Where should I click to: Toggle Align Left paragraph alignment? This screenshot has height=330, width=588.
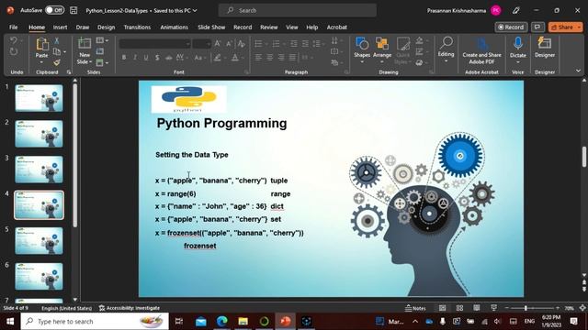[258, 58]
